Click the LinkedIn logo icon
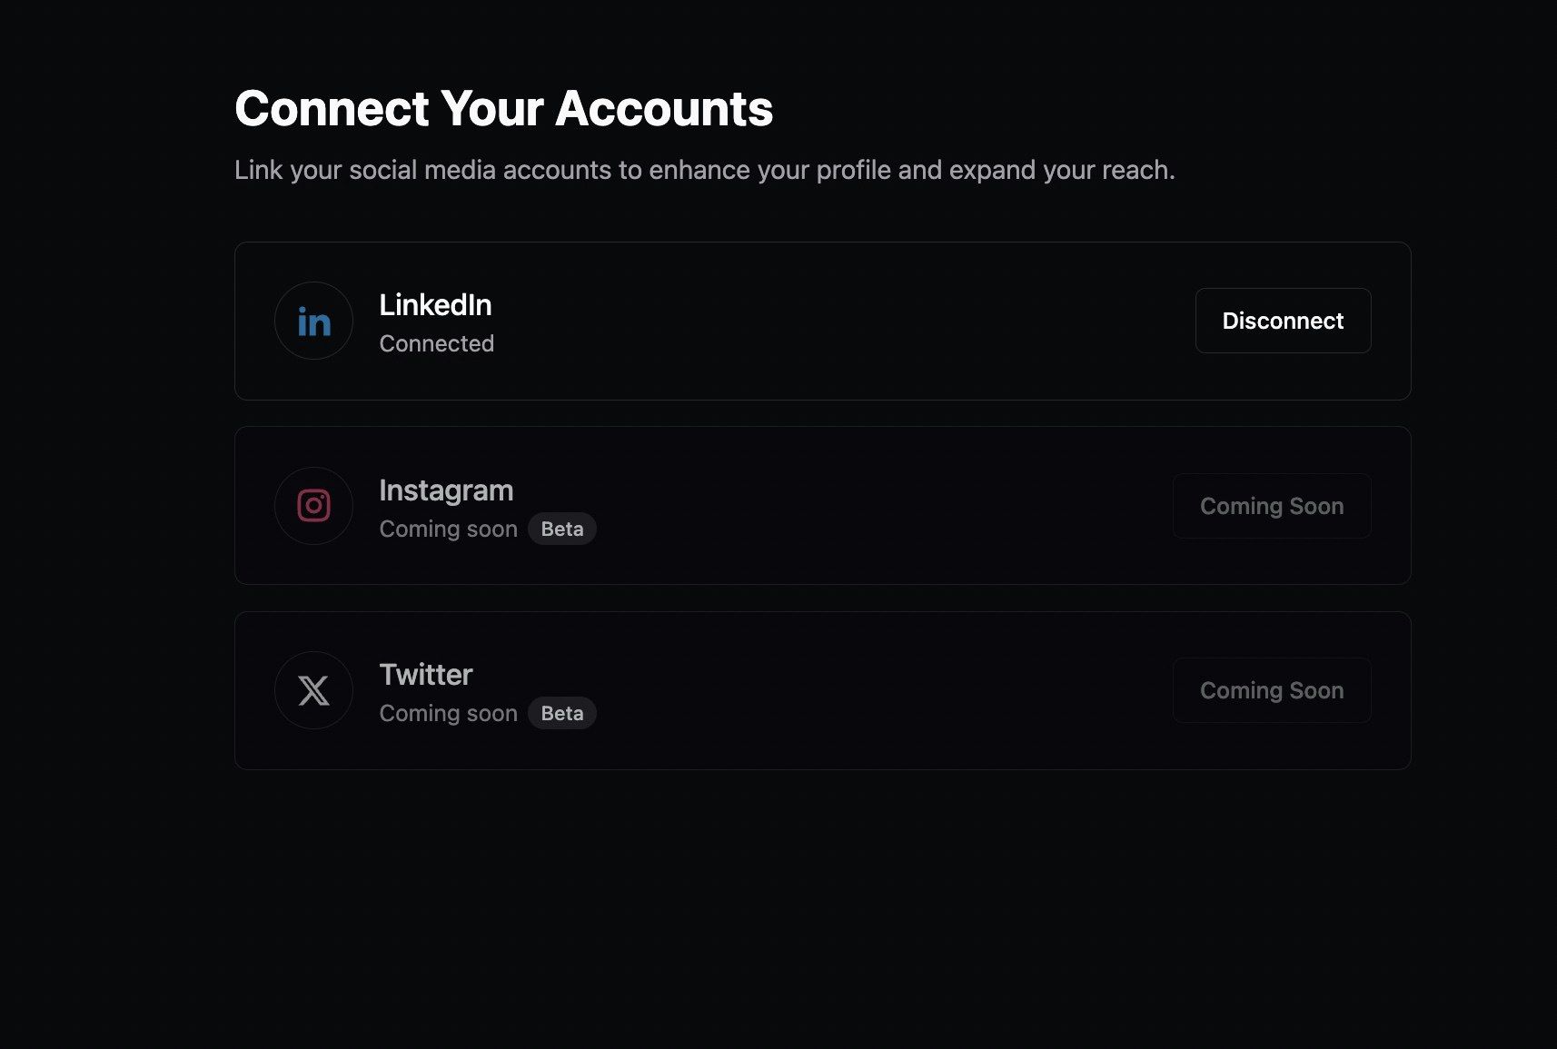1557x1049 pixels. click(x=313, y=321)
